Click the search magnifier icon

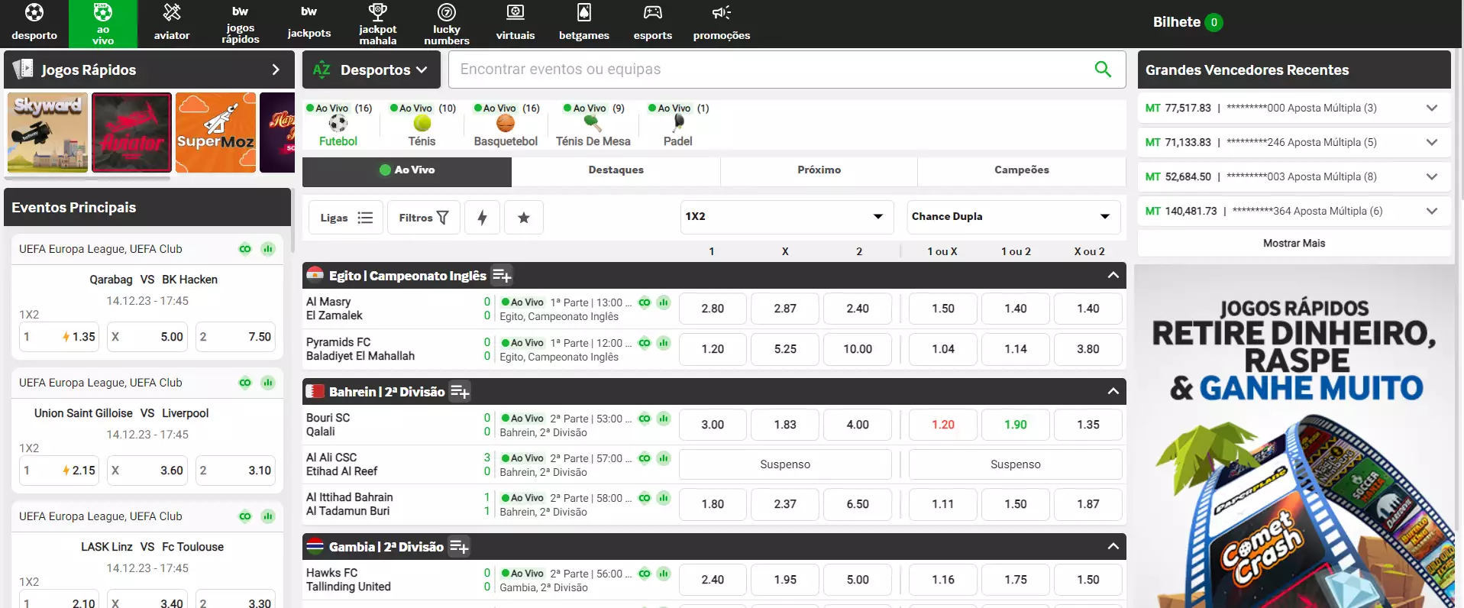[1102, 70]
